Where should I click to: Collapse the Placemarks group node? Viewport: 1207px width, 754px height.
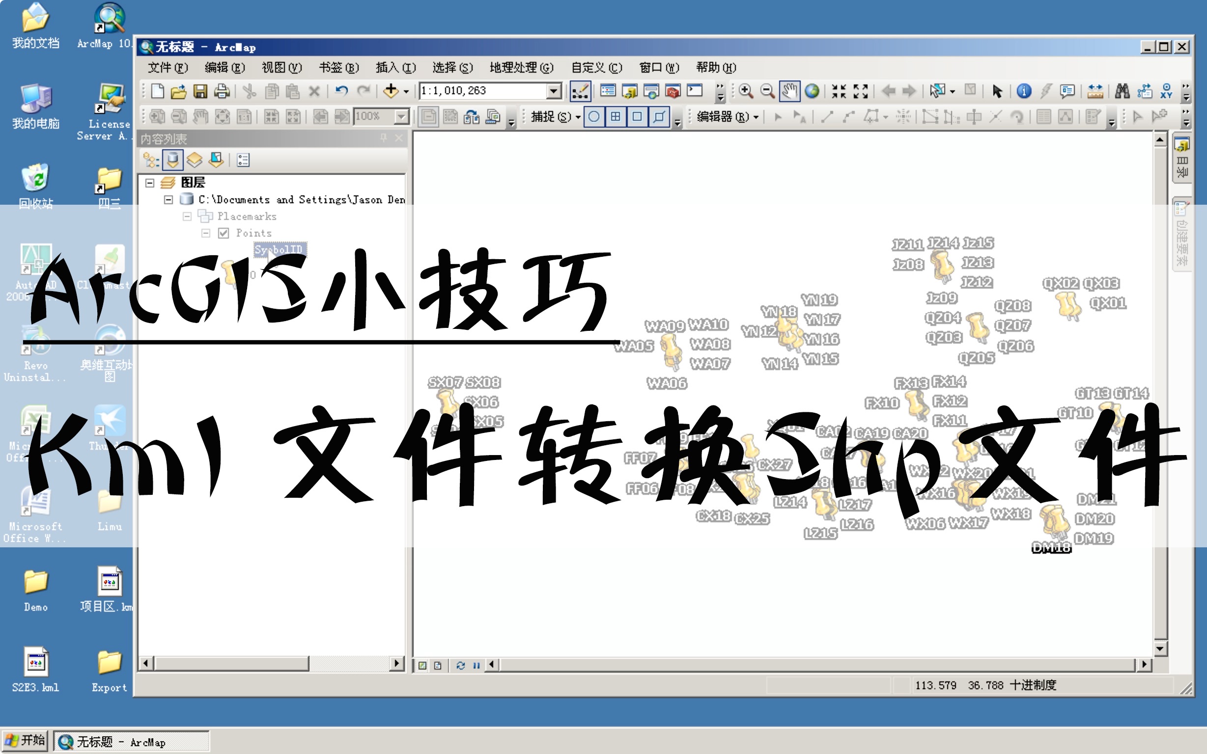pos(187,216)
